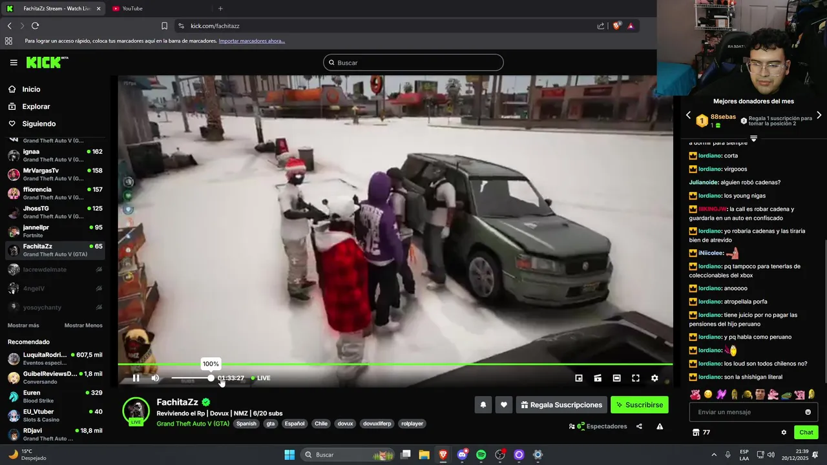Open Grand Theft Auto V (GTA) category link
The width and height of the screenshot is (827, 465).
coord(193,424)
